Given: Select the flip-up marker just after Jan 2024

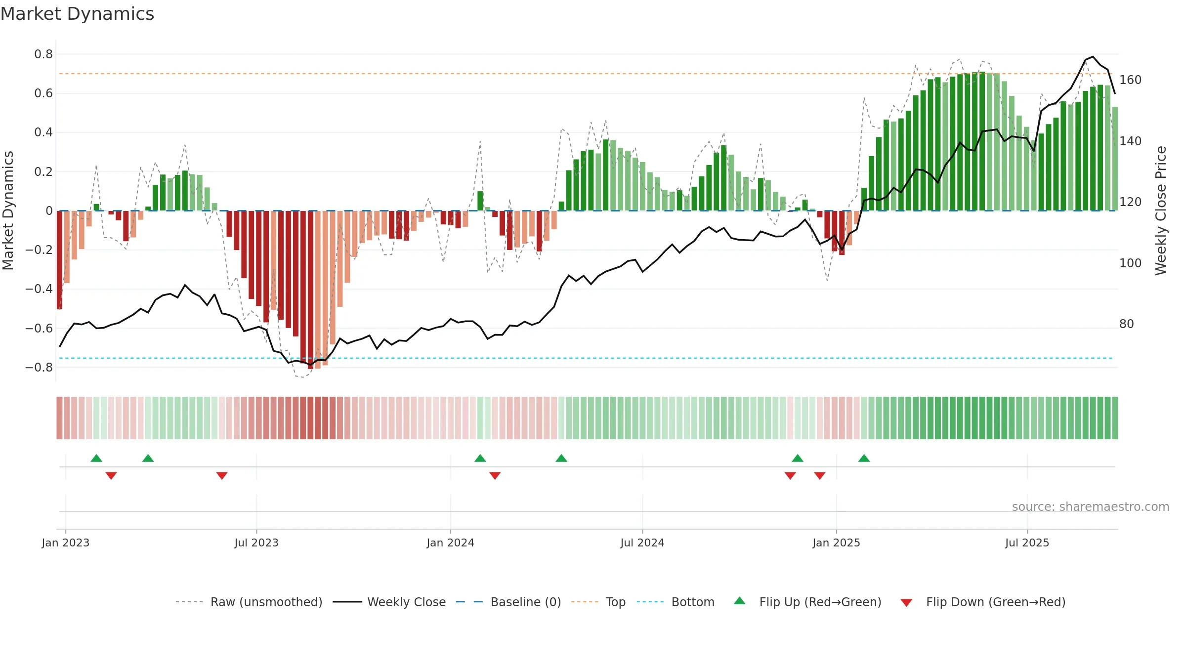Looking at the screenshot, I should 480,458.
